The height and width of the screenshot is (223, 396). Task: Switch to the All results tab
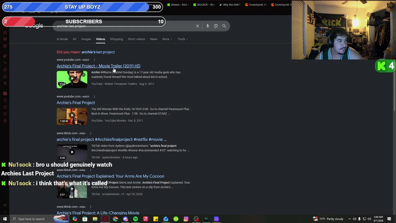coord(75,39)
